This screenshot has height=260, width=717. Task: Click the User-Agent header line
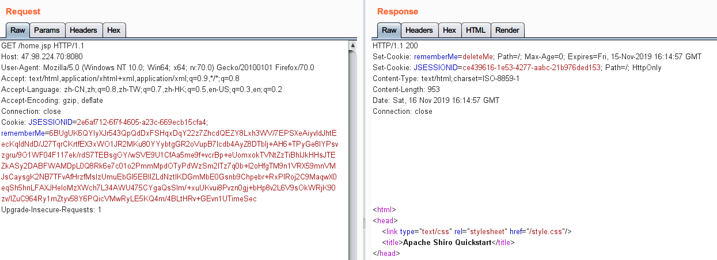(x=158, y=67)
